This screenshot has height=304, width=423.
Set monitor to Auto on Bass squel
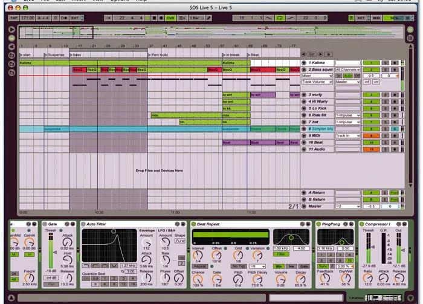point(348,76)
